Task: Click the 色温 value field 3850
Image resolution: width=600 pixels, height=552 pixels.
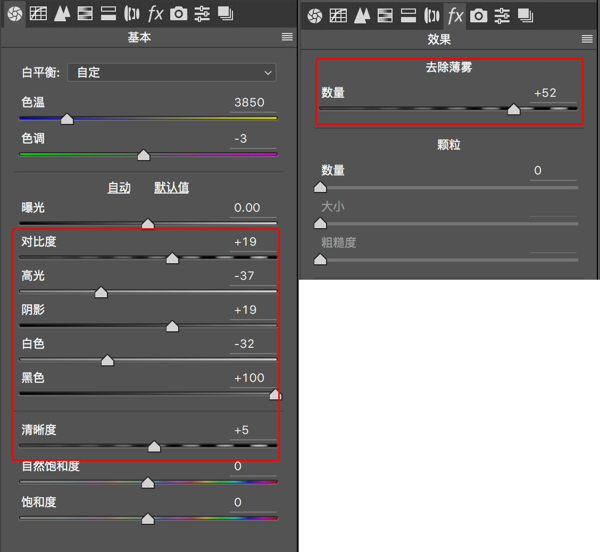Action: 253,103
